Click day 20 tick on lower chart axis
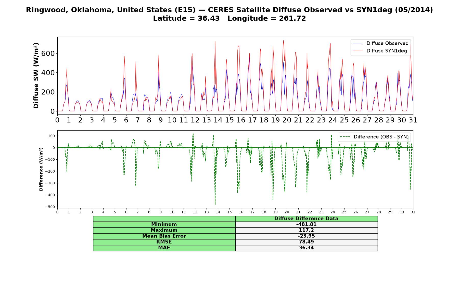This screenshot has height=306, width=459. [287, 212]
